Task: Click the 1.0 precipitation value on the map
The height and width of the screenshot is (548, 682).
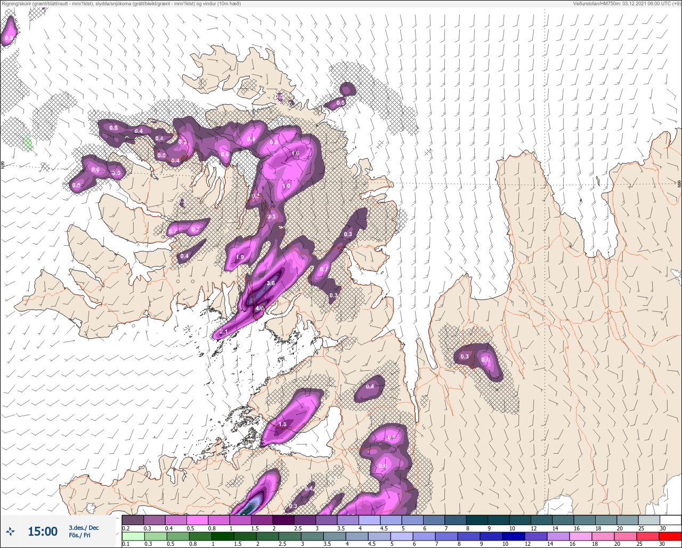Action: [286, 186]
